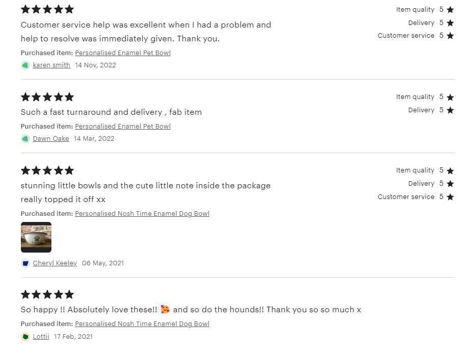Click Cheryl Keeley's blue avatar icon
The height and width of the screenshot is (348, 462).
(25, 263)
